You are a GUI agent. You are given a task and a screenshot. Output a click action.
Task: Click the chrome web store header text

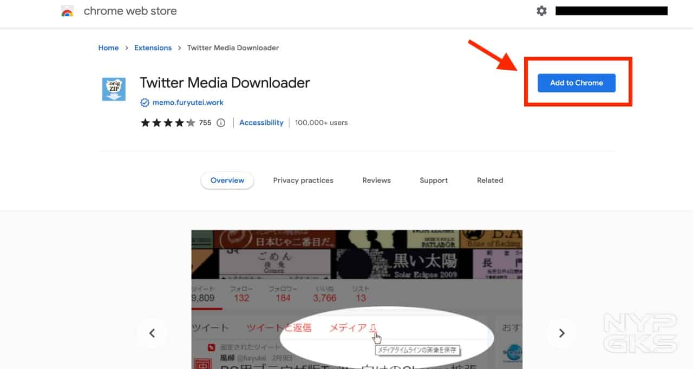point(130,11)
